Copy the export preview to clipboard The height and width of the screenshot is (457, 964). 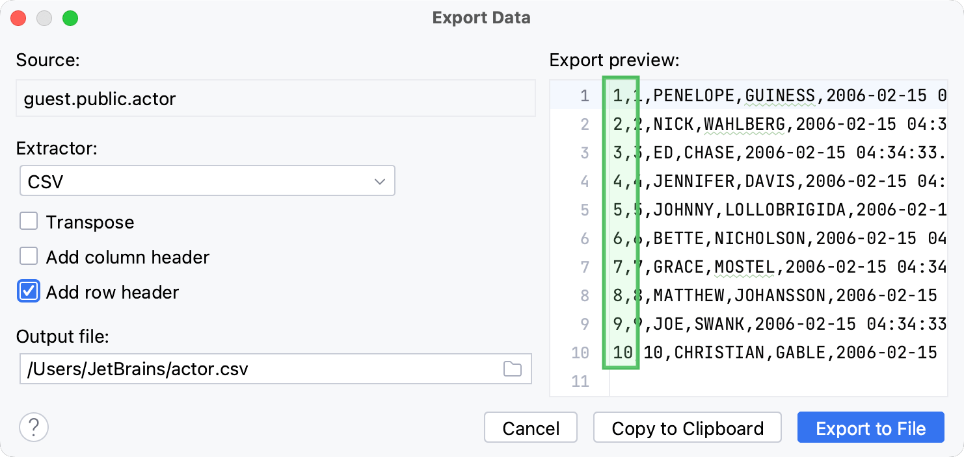(x=687, y=427)
